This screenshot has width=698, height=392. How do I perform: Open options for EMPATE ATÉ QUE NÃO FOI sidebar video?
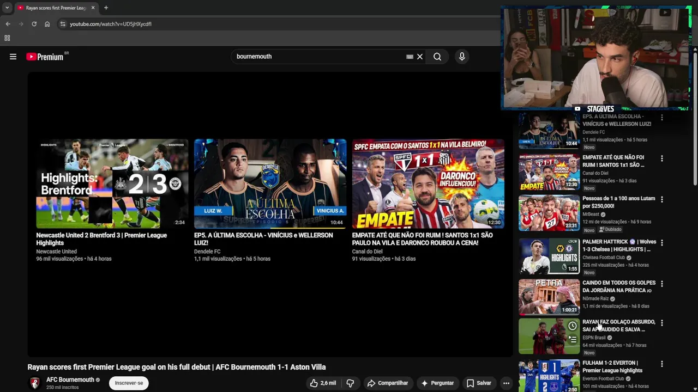(x=662, y=158)
